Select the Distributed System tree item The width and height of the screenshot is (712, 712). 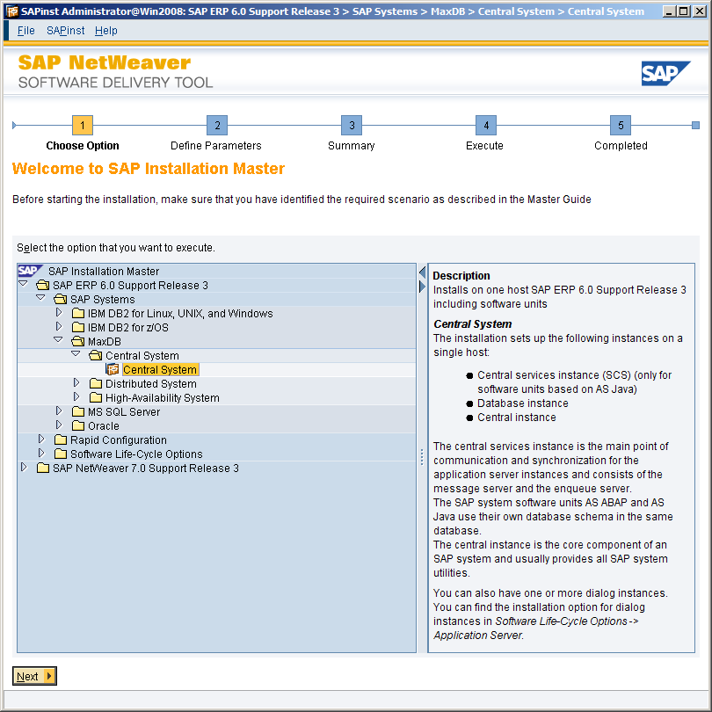click(x=151, y=384)
